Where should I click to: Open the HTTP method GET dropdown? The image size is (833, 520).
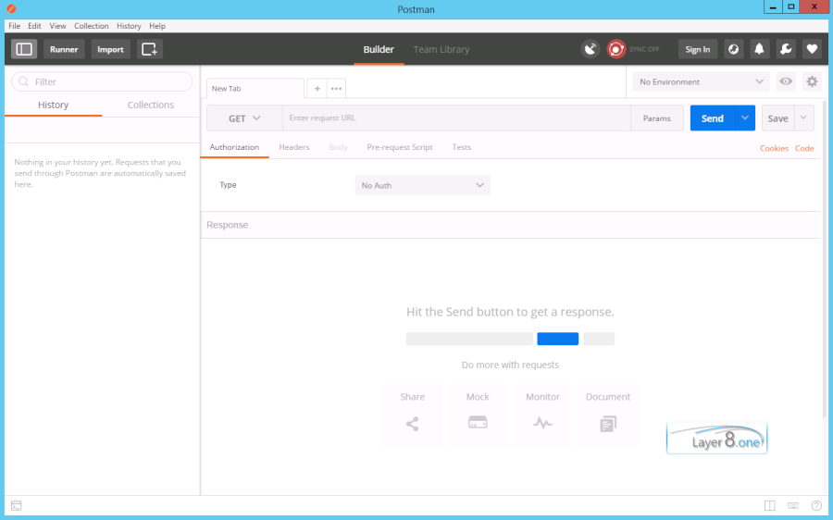(x=244, y=118)
